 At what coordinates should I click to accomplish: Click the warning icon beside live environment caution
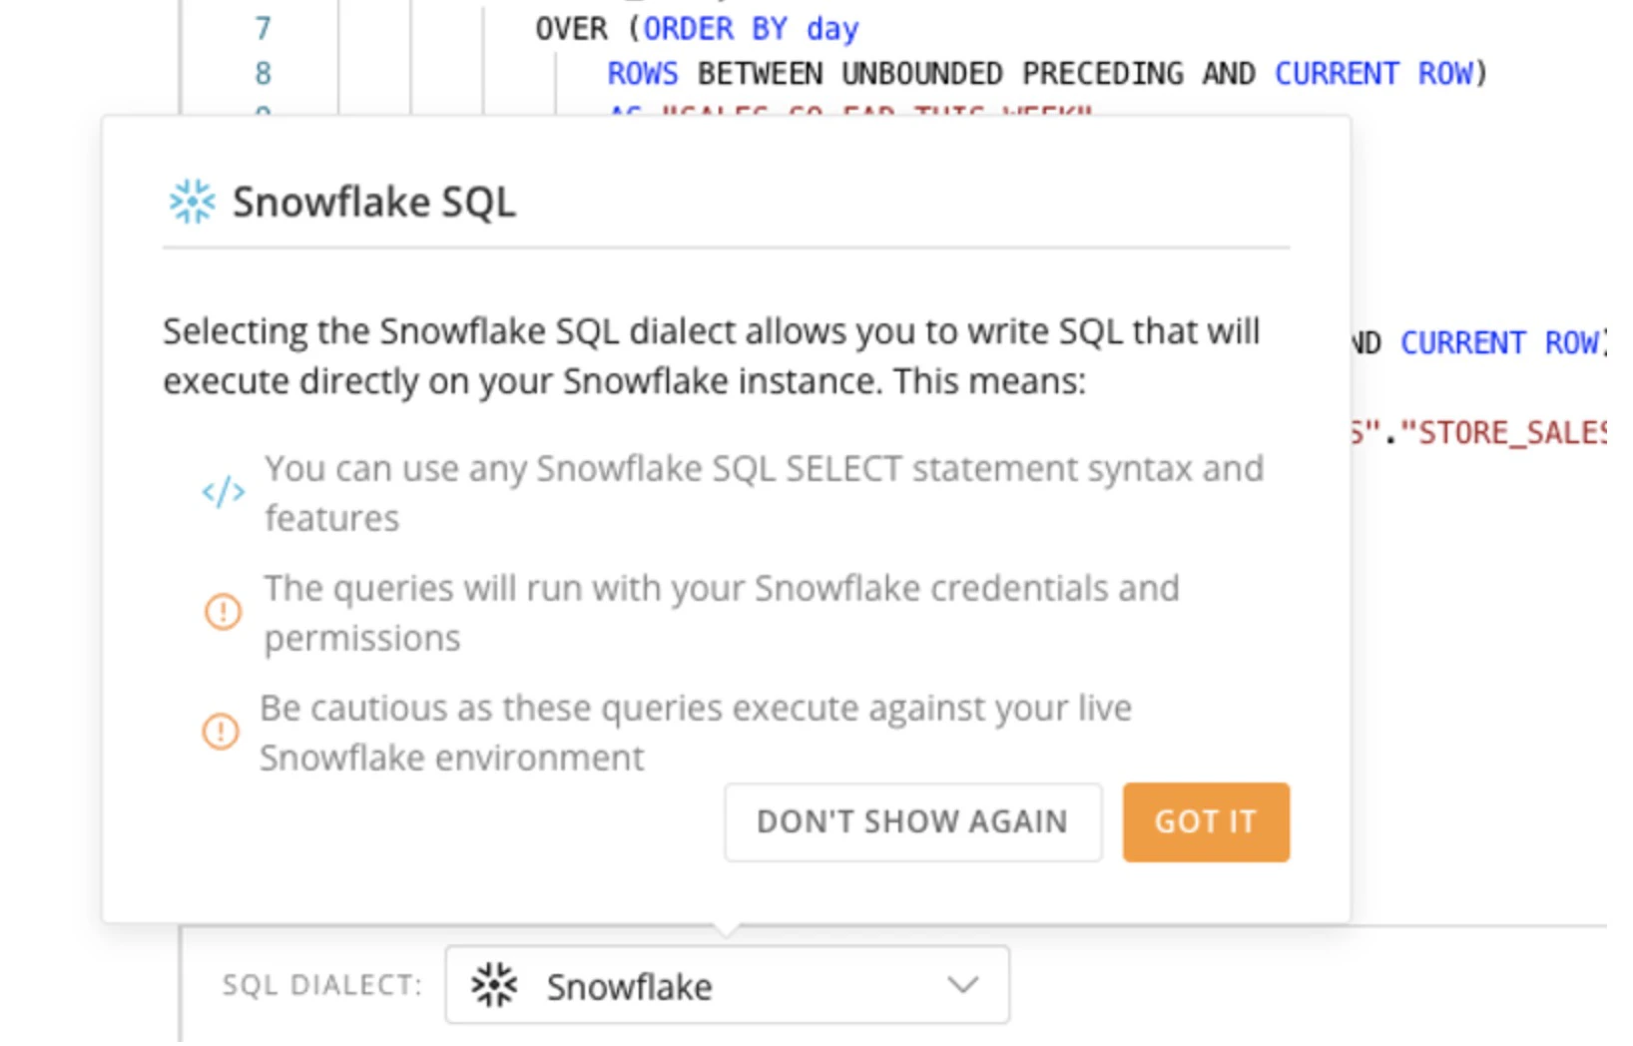(x=221, y=731)
